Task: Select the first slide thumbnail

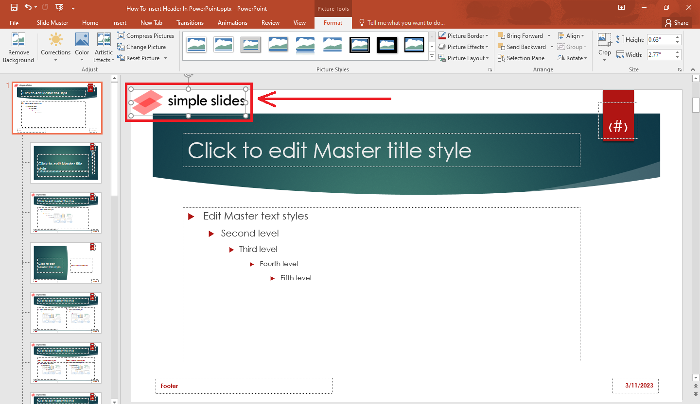Action: 57,108
